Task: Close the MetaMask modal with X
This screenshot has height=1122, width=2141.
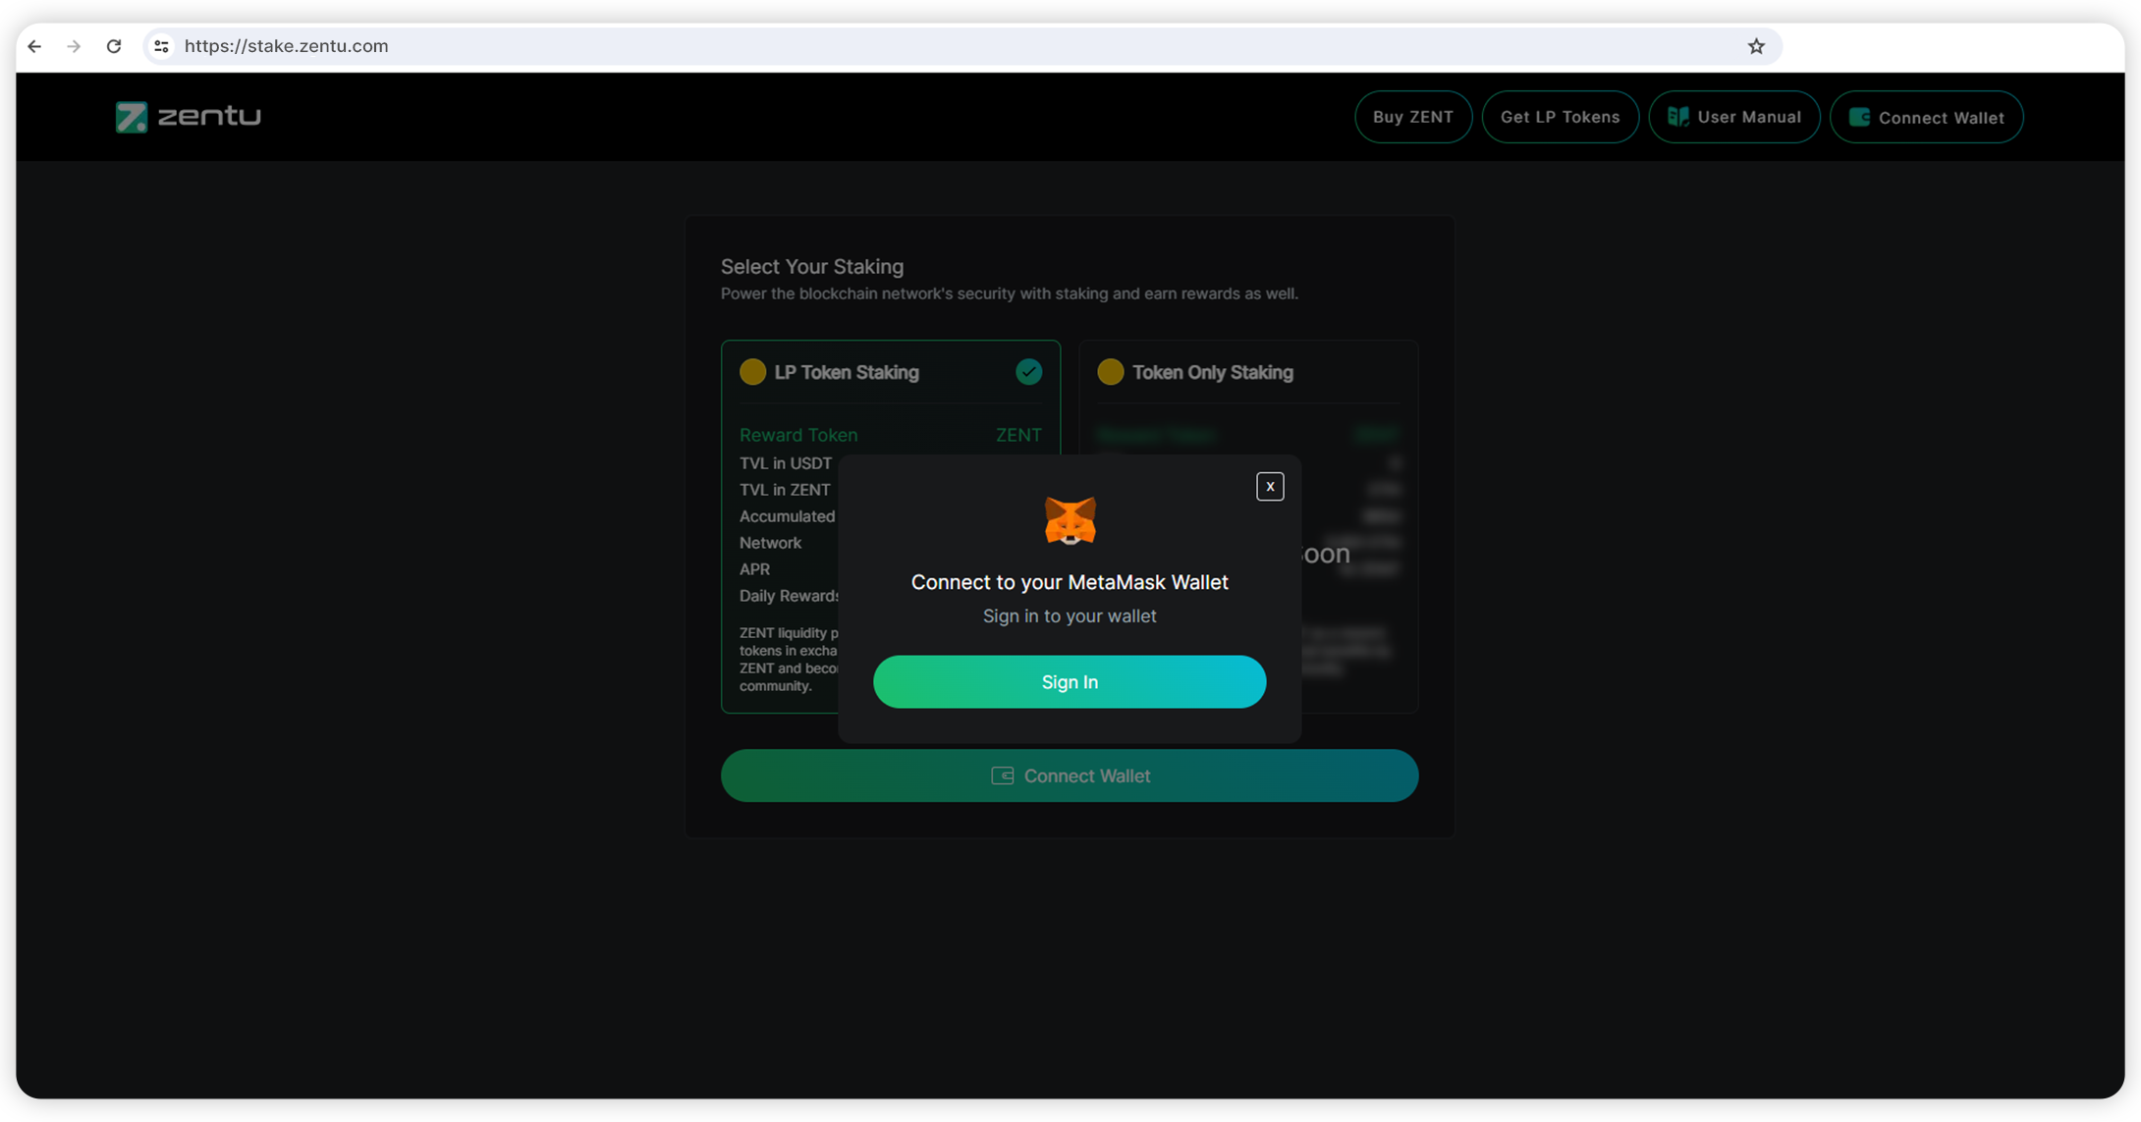Action: coord(1270,487)
